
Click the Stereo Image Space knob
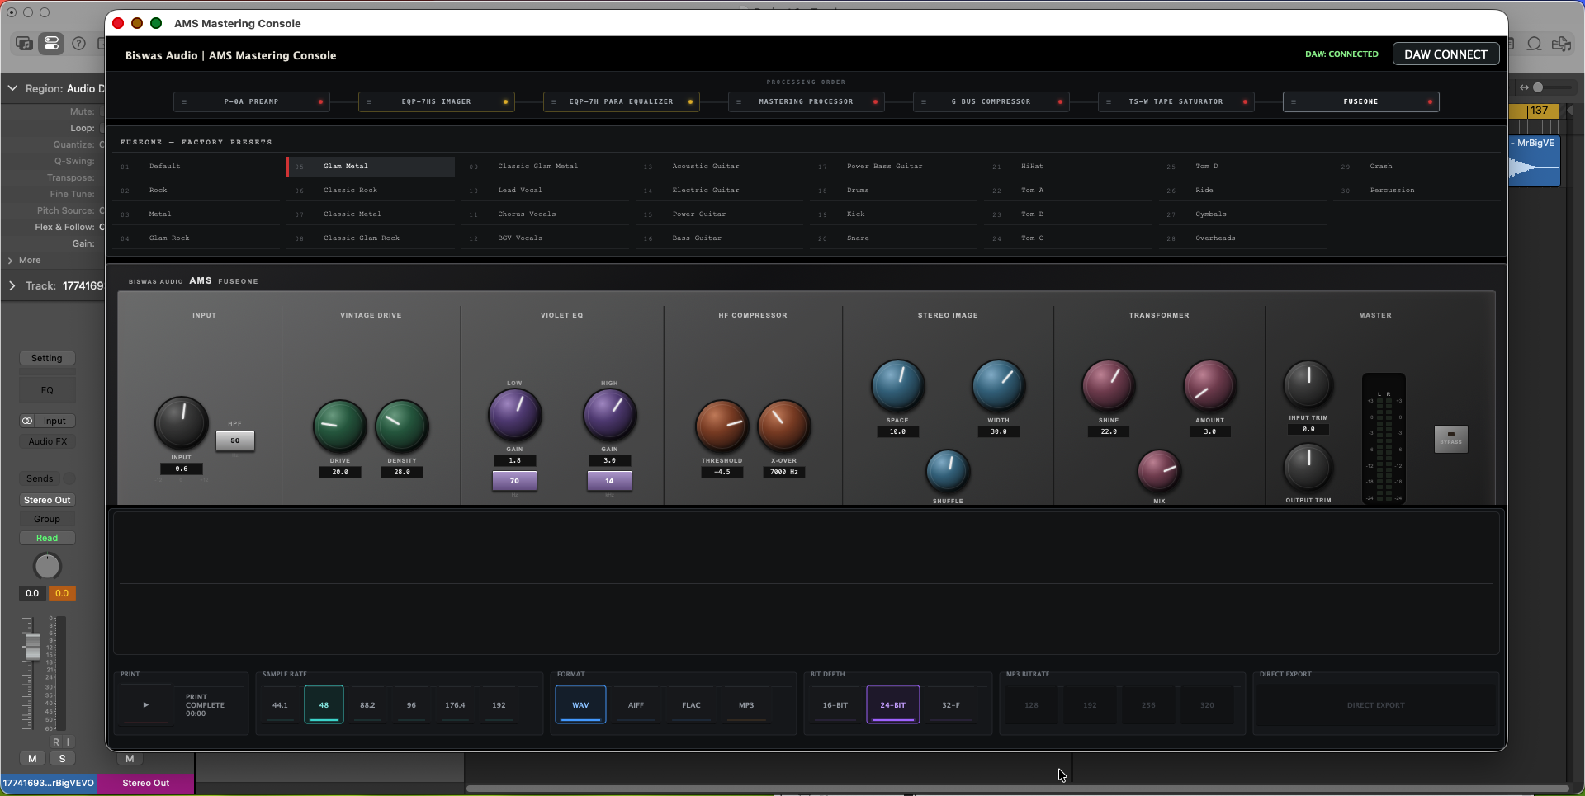tap(897, 385)
